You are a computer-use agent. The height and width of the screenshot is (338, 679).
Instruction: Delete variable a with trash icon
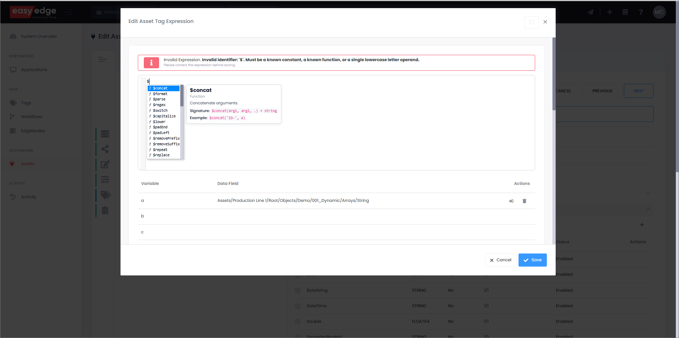click(x=524, y=201)
